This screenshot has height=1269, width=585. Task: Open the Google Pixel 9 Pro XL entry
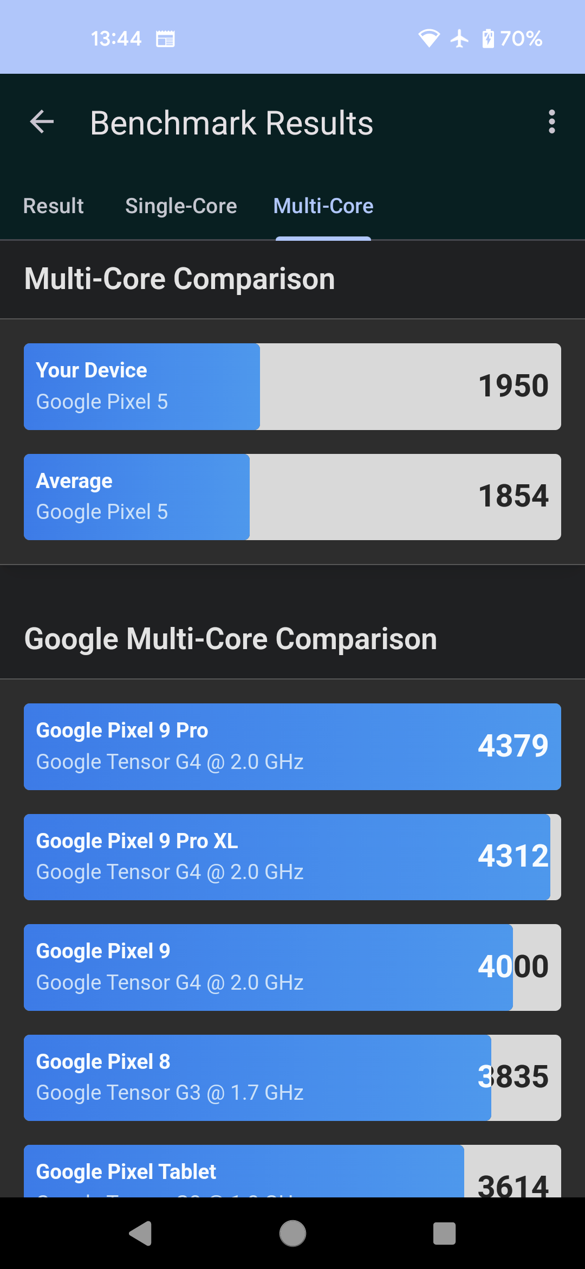tap(292, 857)
